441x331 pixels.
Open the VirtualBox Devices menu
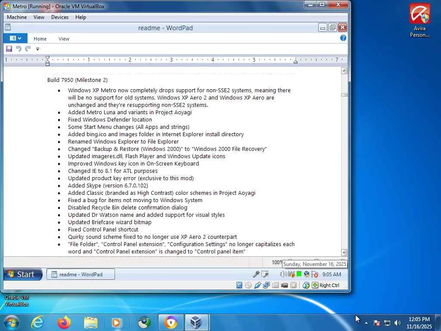click(x=59, y=17)
